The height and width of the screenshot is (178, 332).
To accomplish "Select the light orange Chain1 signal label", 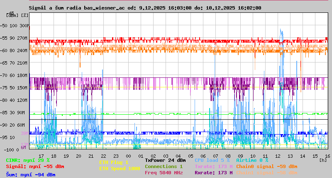I will tap(266, 173).
